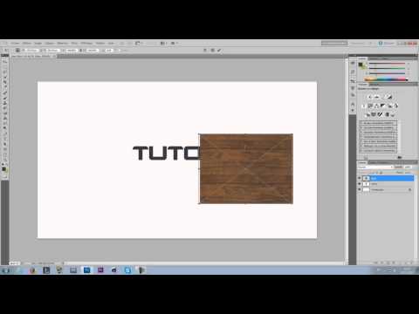Hide the bottom background layer
Image resolution: width=419 pixels, height=314 pixels.
pos(360,190)
